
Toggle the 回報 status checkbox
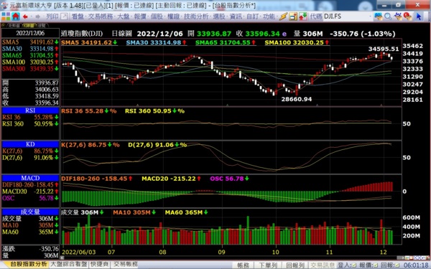pos(397,265)
